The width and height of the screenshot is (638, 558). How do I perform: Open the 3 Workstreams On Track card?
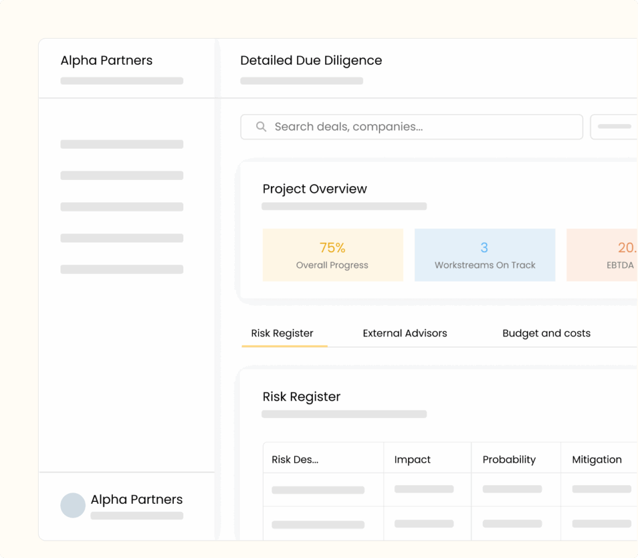(485, 255)
